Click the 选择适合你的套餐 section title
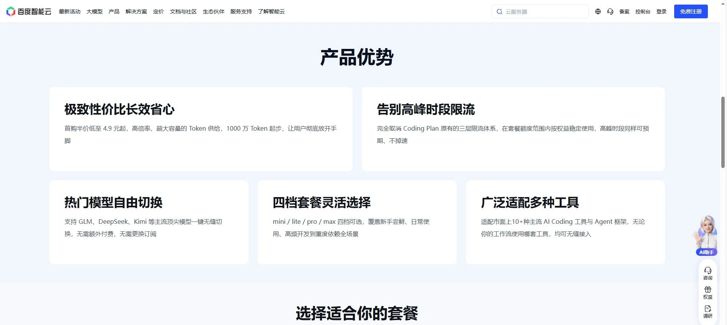This screenshot has width=727, height=325. [357, 313]
